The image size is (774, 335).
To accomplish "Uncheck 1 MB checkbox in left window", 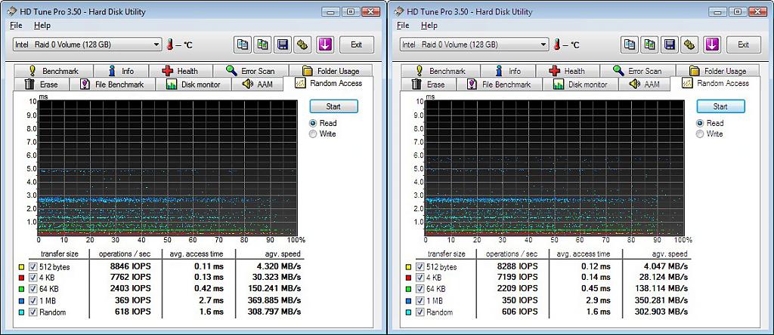I will [x=33, y=300].
